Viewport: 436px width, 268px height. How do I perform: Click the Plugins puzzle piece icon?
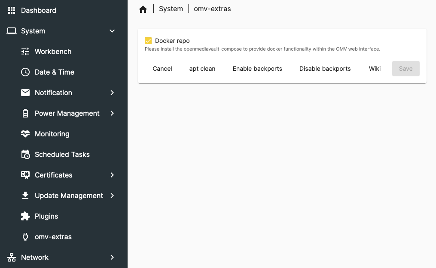coord(25,216)
